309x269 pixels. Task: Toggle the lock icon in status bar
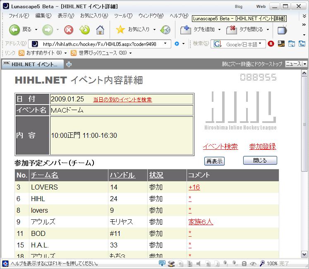click(244, 263)
